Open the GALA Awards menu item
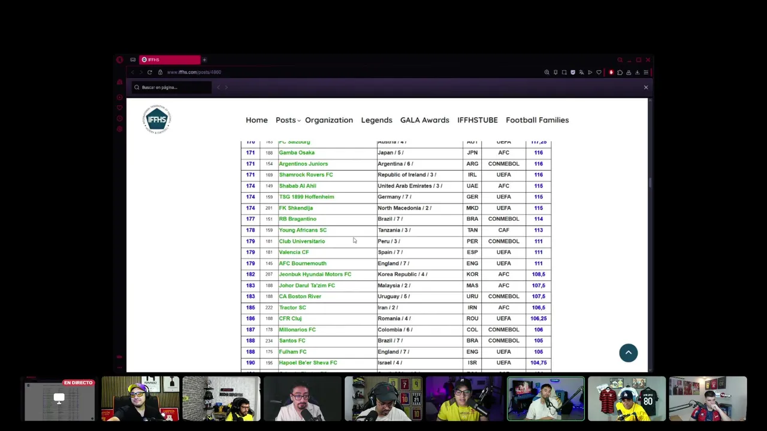767x431 pixels. pos(424,120)
